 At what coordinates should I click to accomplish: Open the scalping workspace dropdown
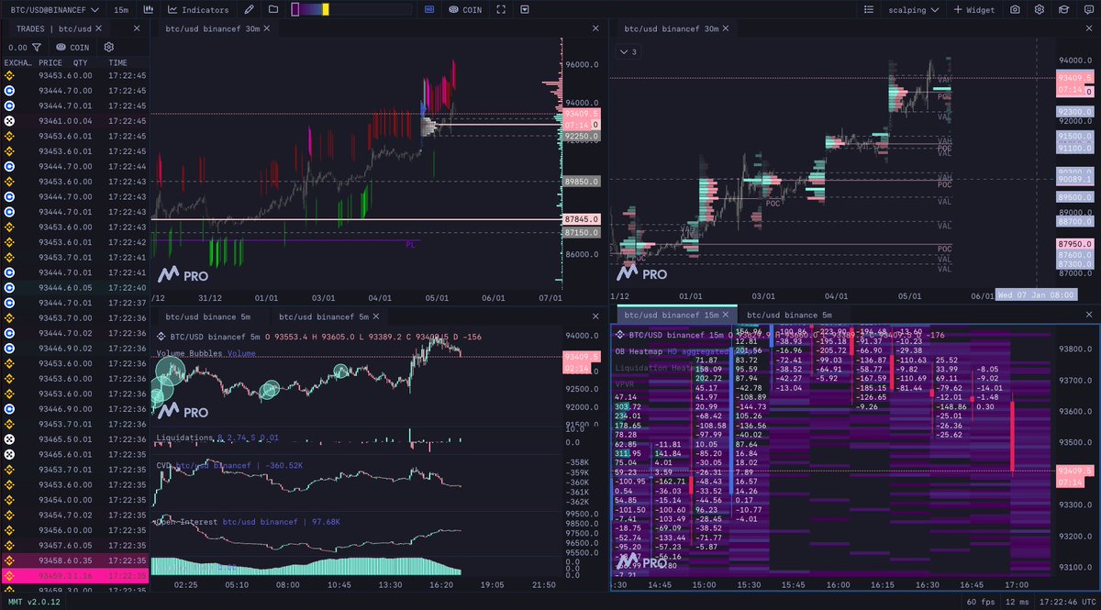click(913, 9)
